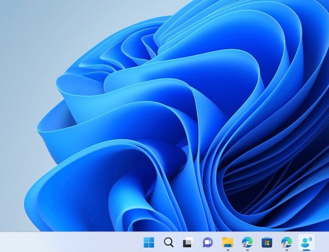This screenshot has height=252, width=329.
Task: Open Task View from the taskbar
Action: coord(188,242)
